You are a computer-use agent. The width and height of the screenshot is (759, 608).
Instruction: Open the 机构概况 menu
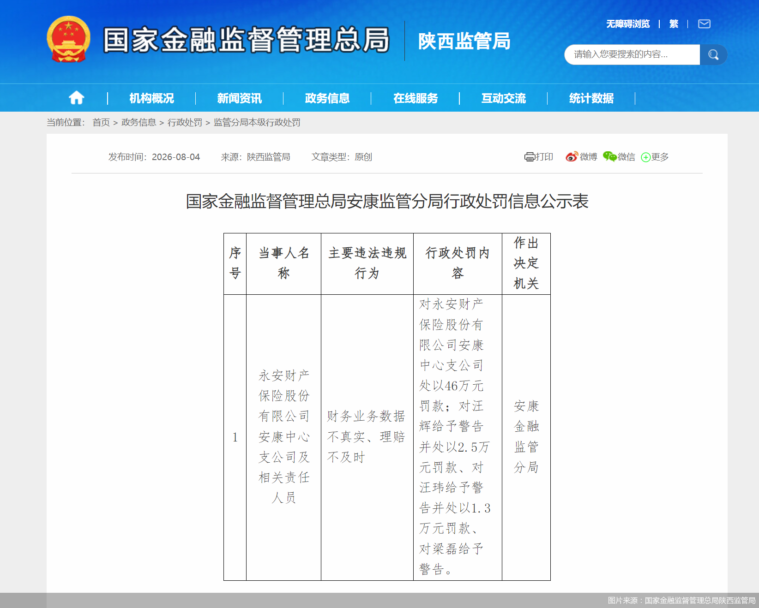[151, 98]
